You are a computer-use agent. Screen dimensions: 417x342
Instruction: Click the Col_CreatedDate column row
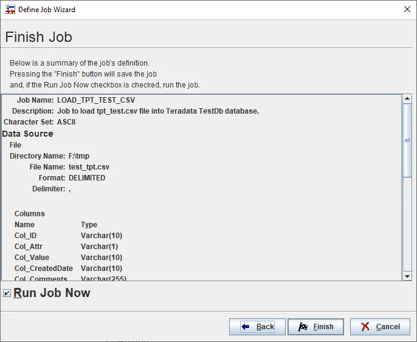(x=44, y=268)
